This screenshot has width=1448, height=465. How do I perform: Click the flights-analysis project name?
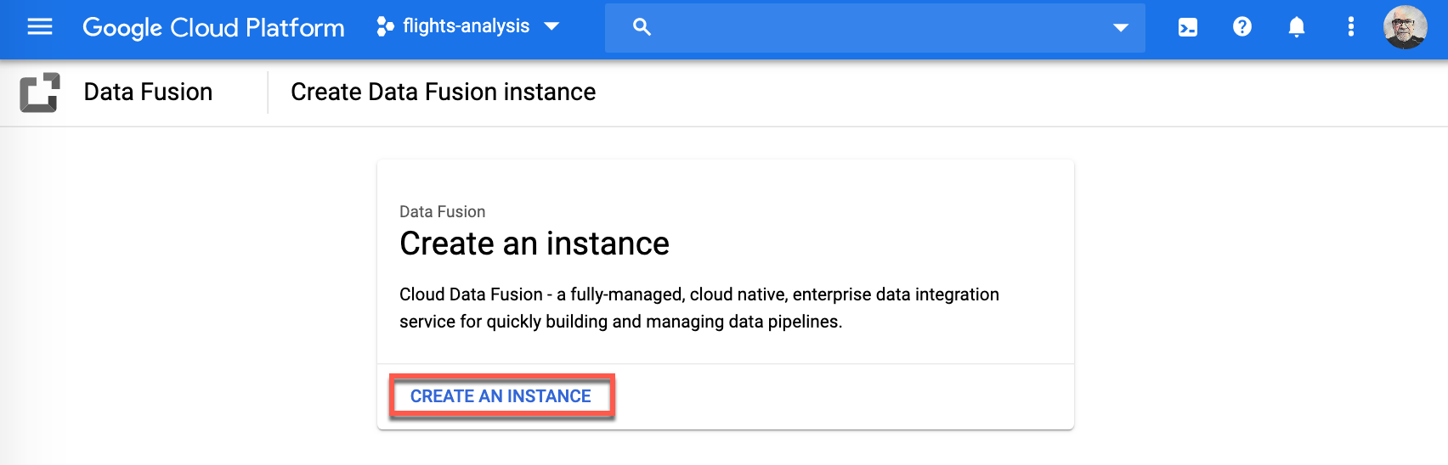pos(466,26)
